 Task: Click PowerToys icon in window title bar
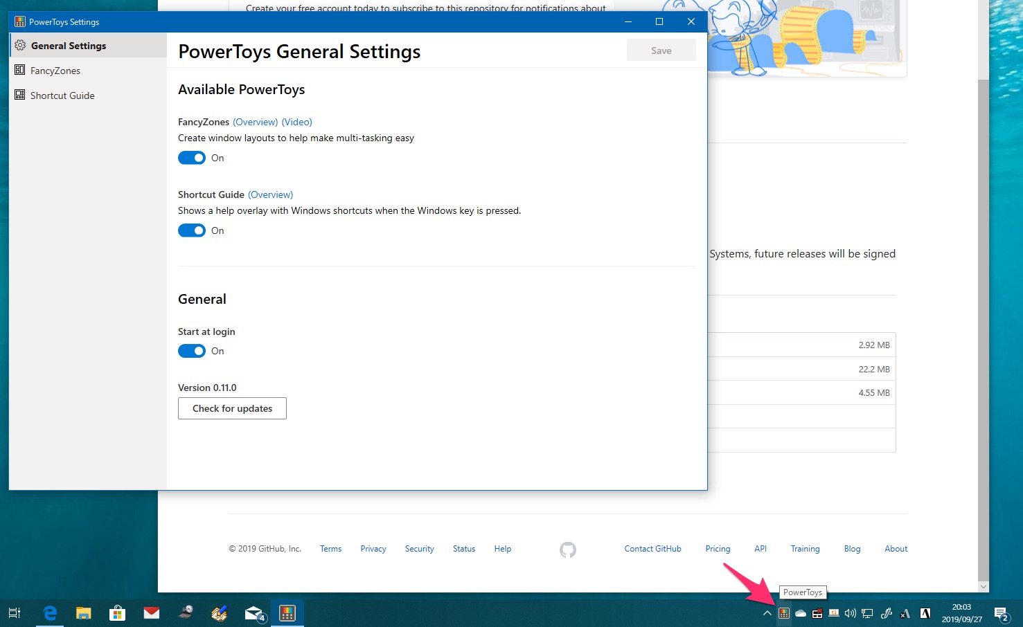20,21
